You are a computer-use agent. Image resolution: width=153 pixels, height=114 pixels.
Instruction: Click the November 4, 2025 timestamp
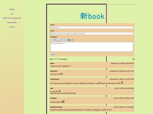click(x=122, y=79)
